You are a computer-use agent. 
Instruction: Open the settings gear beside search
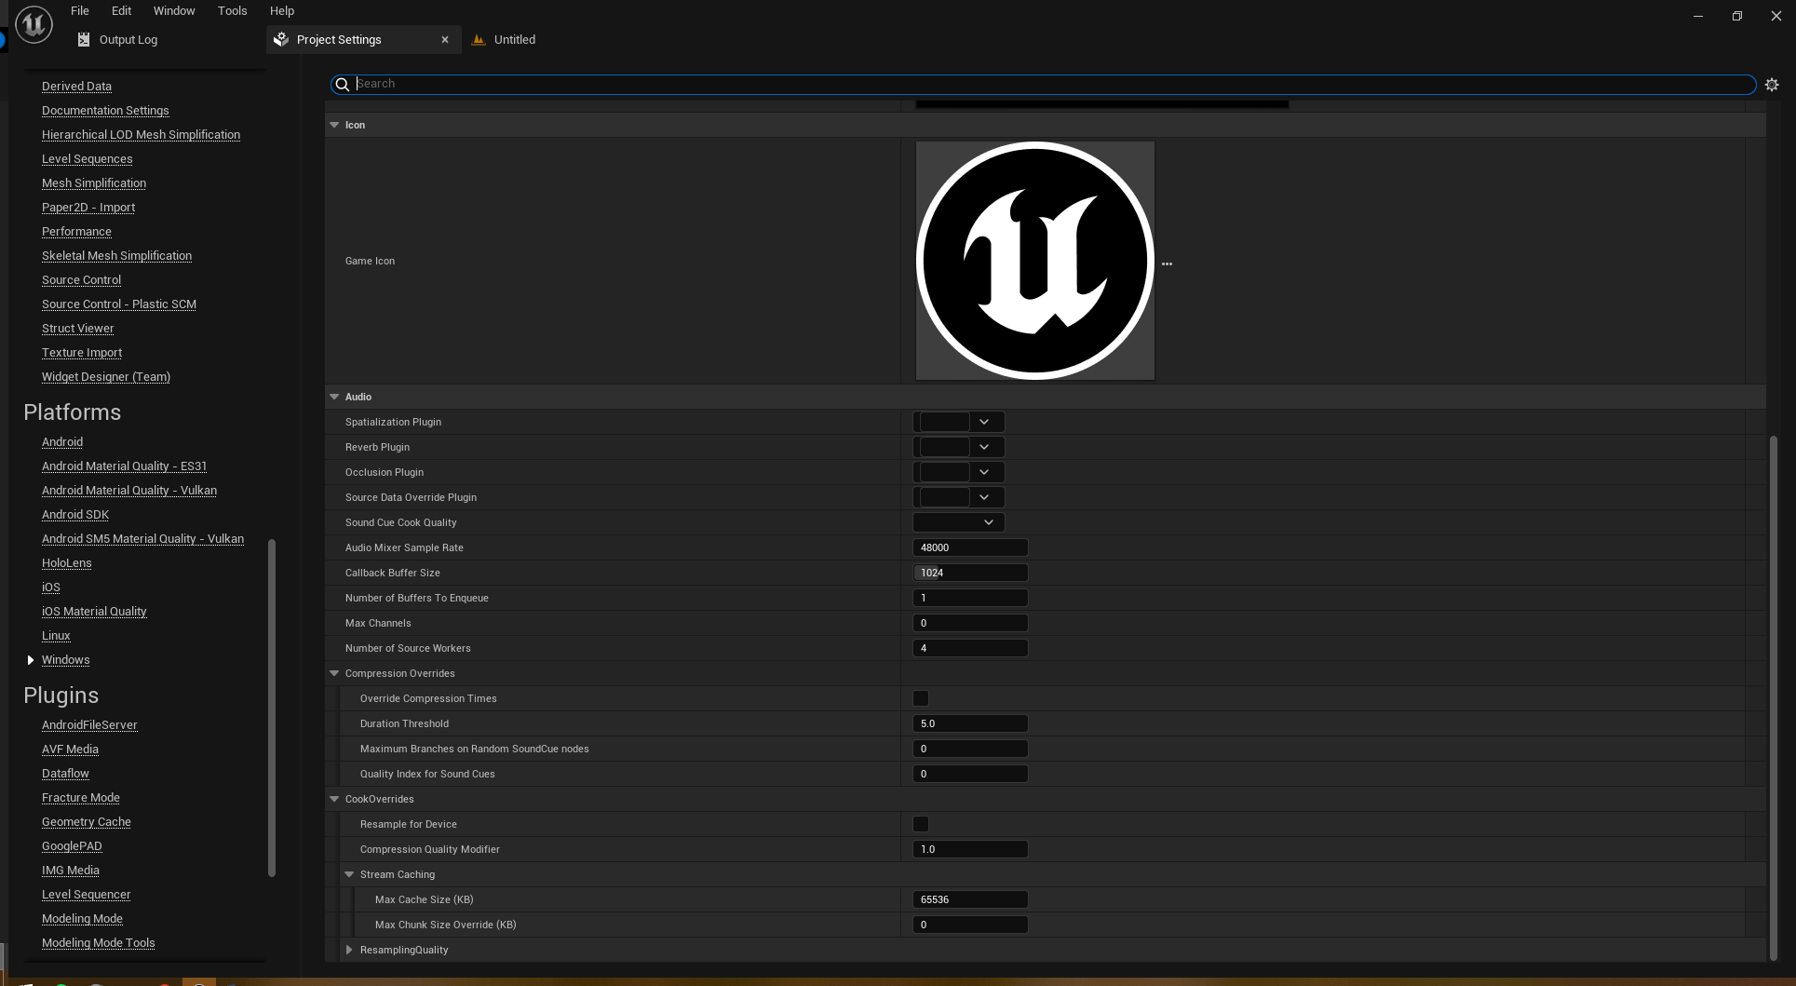(x=1772, y=84)
